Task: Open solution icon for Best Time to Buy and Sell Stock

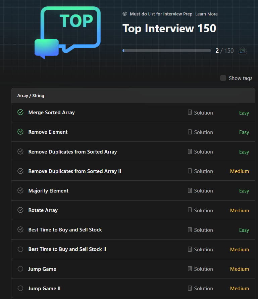Action: (x=190, y=229)
